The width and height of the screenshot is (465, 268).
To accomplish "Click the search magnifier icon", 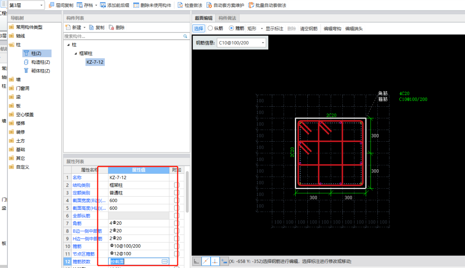I will [185, 36].
